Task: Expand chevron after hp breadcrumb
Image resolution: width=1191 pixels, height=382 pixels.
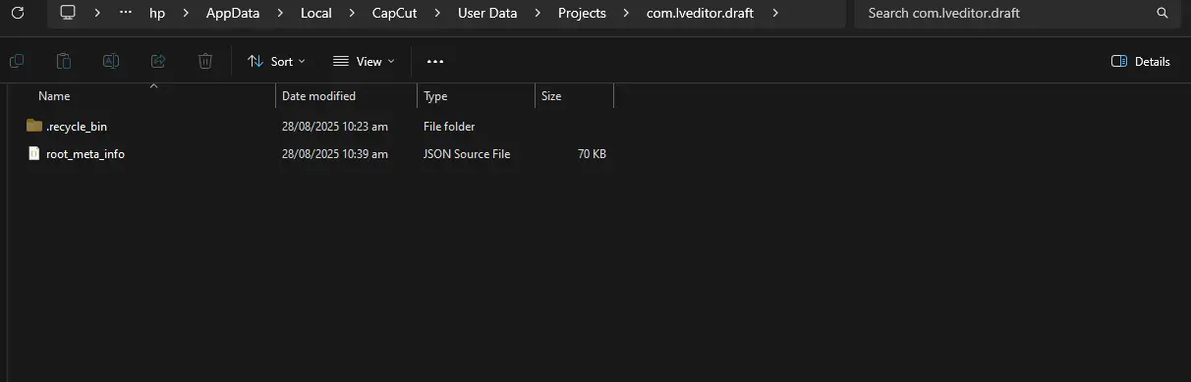Action: click(186, 13)
